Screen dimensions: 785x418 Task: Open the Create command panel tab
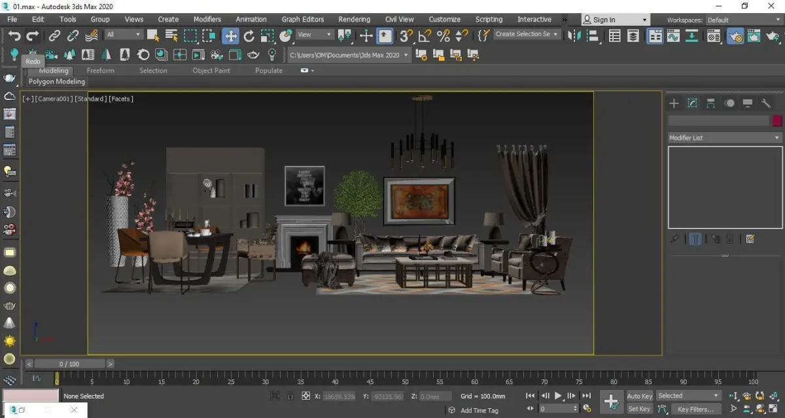[674, 103]
